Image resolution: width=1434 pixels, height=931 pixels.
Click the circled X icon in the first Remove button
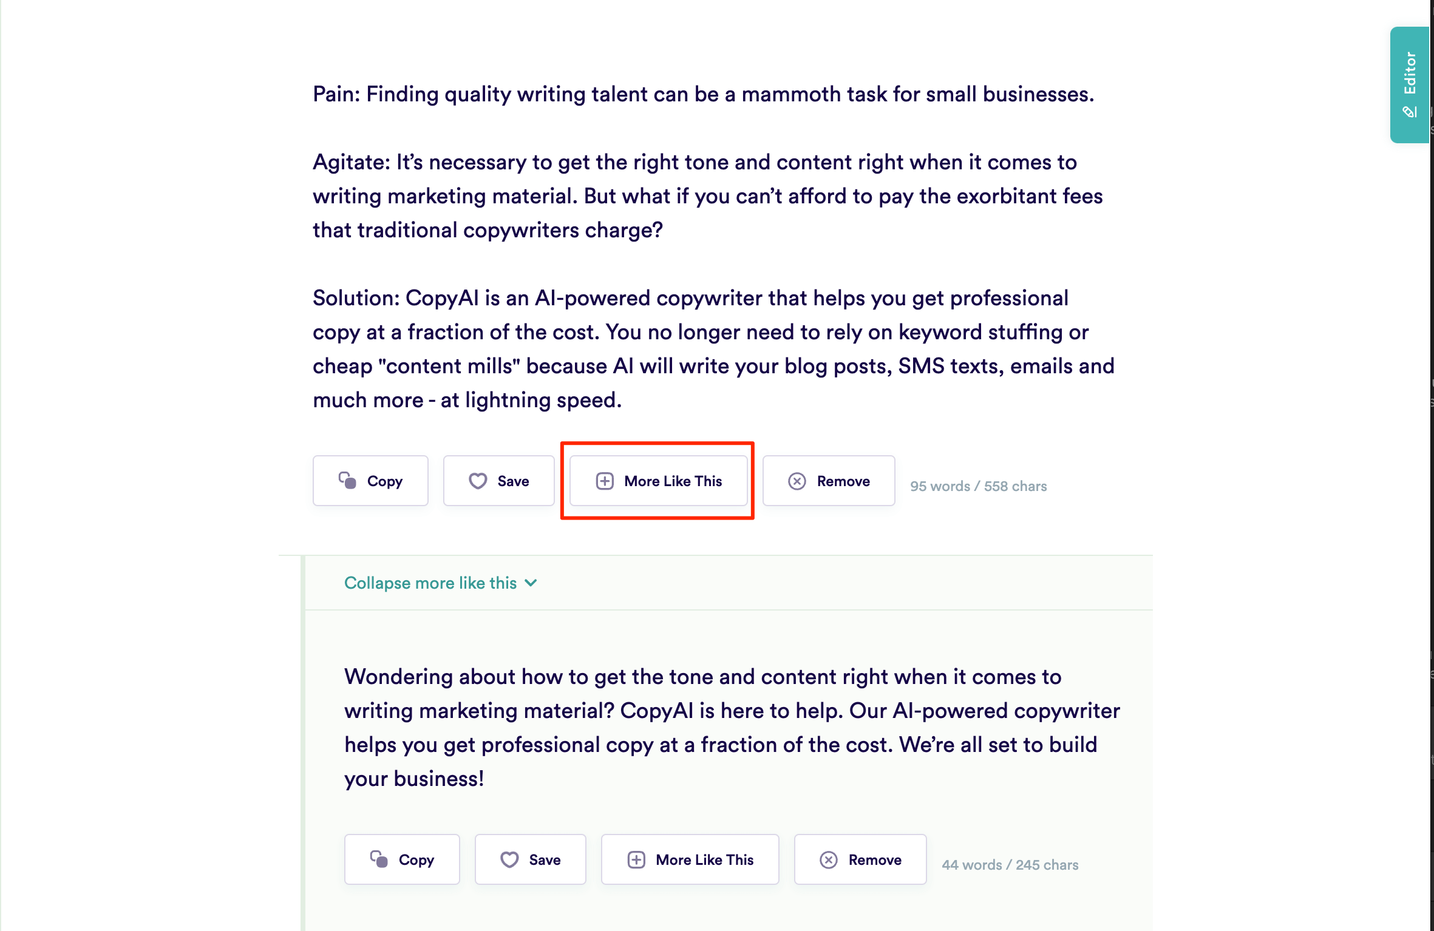(x=798, y=481)
